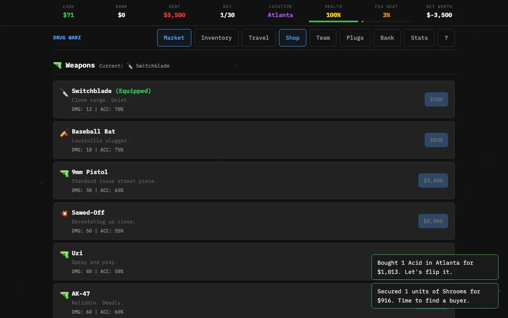
Task: Buy the Baseball Bat for $800
Action: click(436, 140)
